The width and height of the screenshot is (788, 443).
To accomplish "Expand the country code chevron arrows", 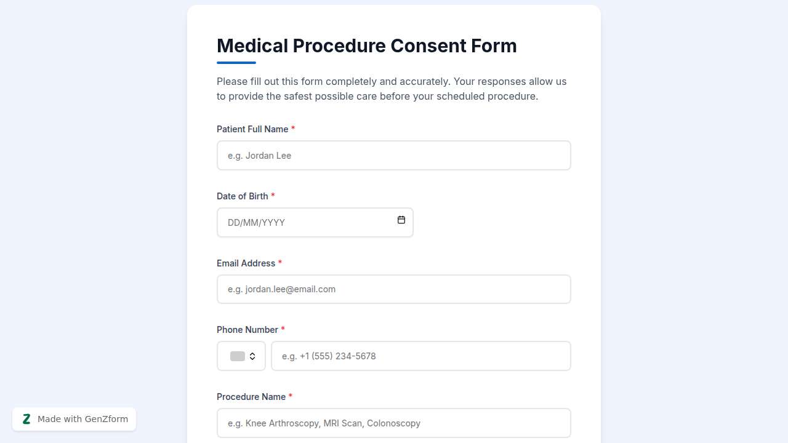I will (x=252, y=356).
